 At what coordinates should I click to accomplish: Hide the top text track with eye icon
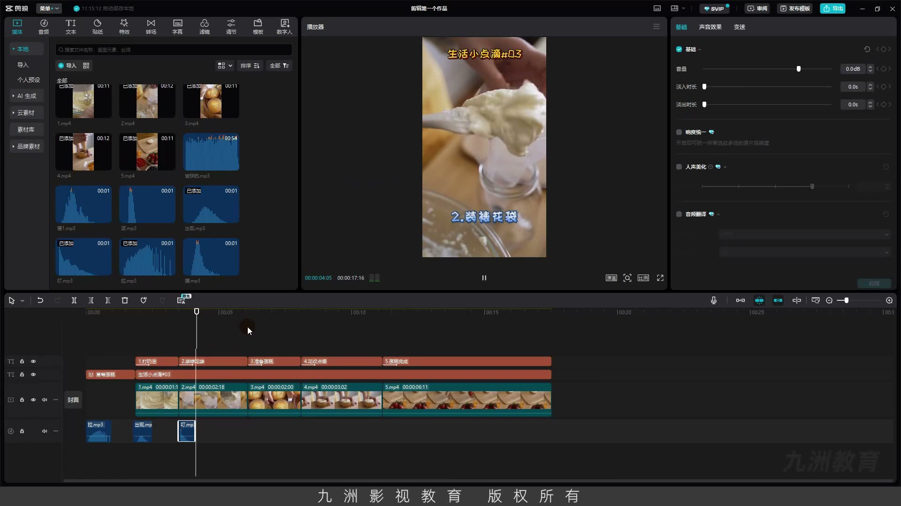point(33,361)
